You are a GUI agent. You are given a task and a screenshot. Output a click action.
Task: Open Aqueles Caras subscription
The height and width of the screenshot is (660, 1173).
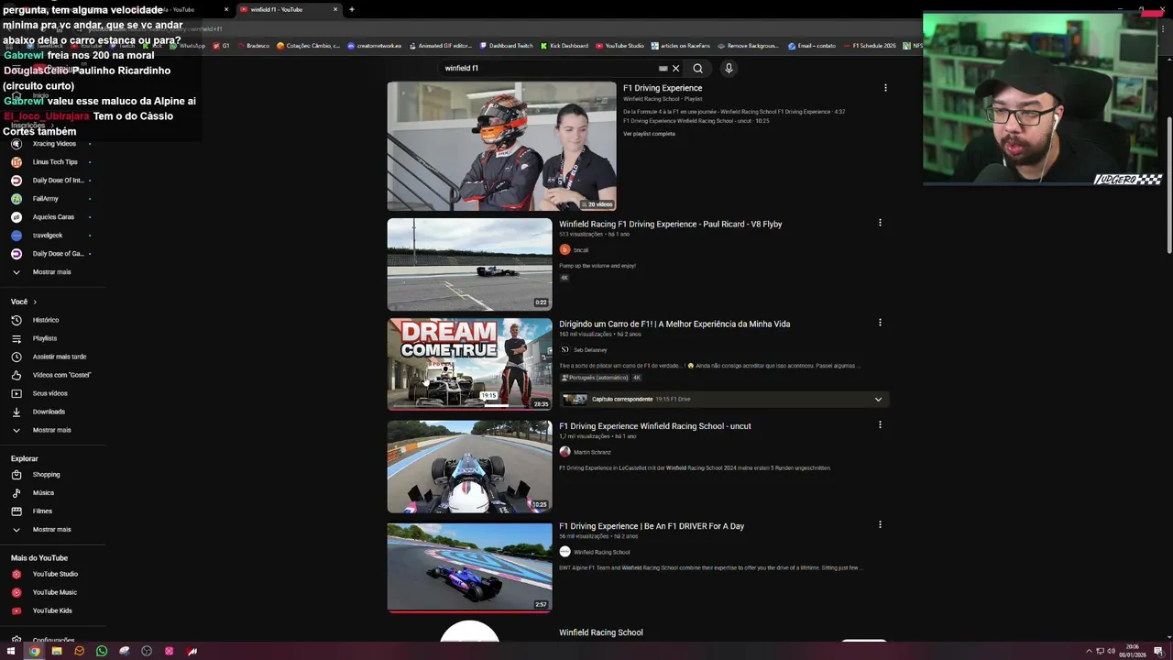[53, 217]
